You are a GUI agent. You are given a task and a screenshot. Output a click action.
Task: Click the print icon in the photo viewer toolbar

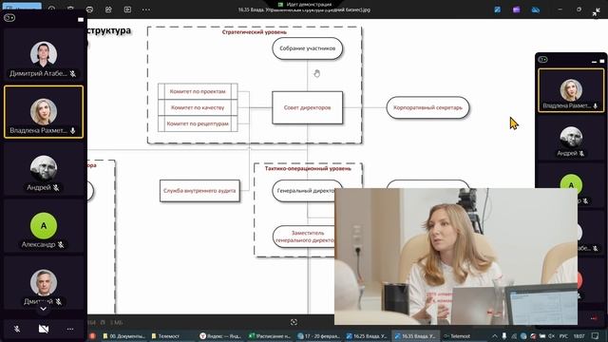click(x=89, y=9)
